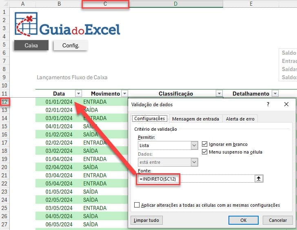Viewport: 297px width, 230px height.
Task: Select row 27 header
Action: (4, 224)
